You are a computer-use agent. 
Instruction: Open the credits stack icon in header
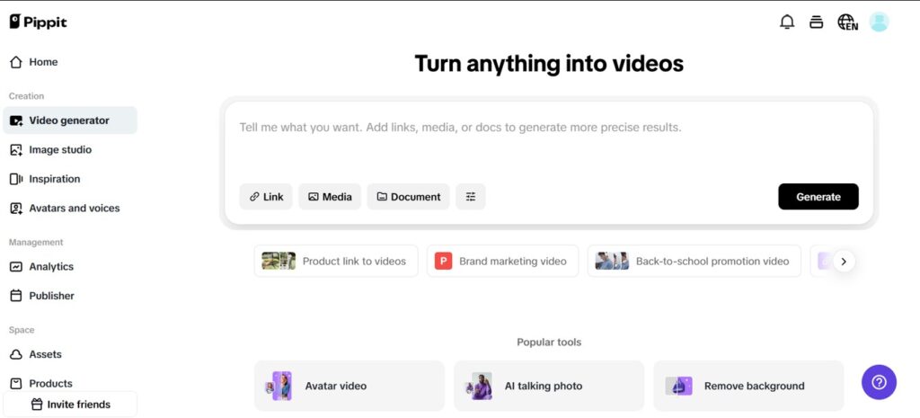pyautogui.click(x=816, y=22)
